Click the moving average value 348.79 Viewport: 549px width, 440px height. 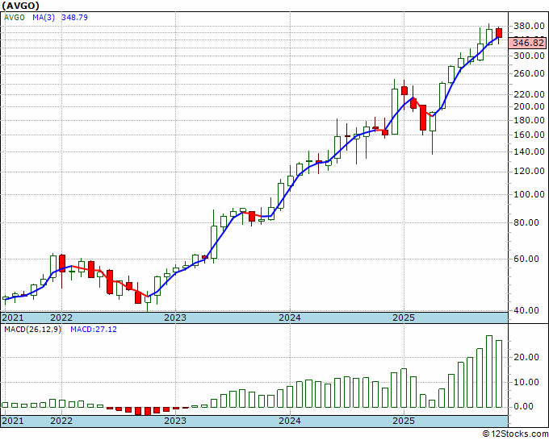[74, 18]
